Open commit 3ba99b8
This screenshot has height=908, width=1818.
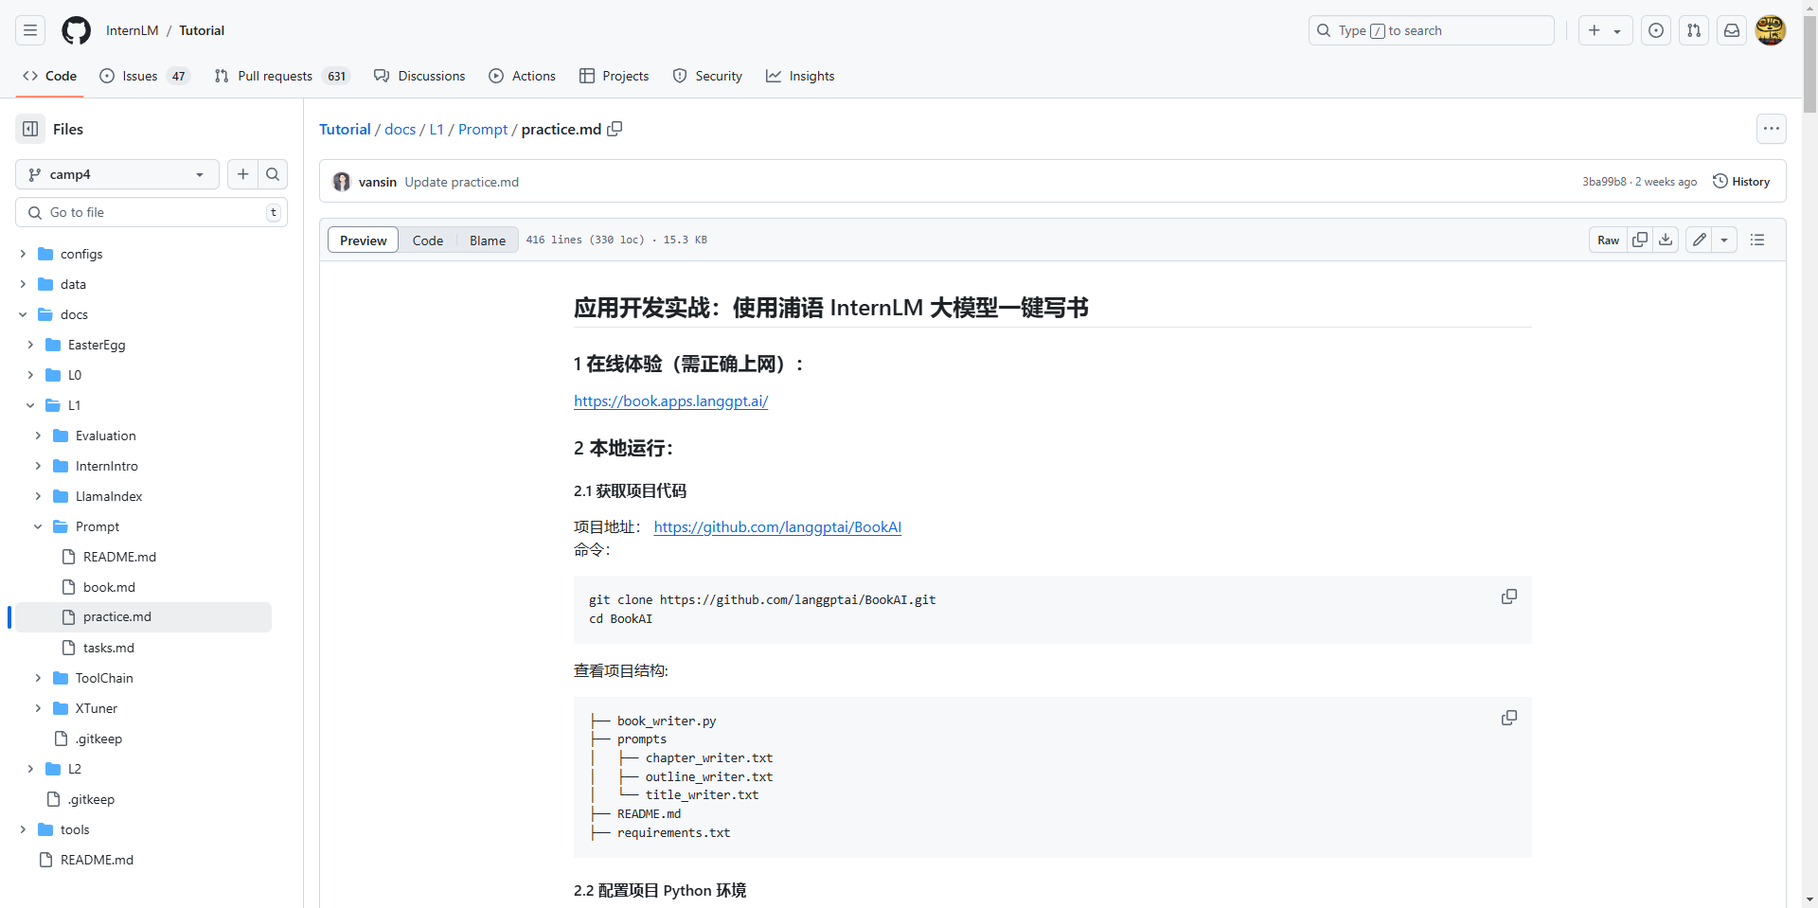1604,182
